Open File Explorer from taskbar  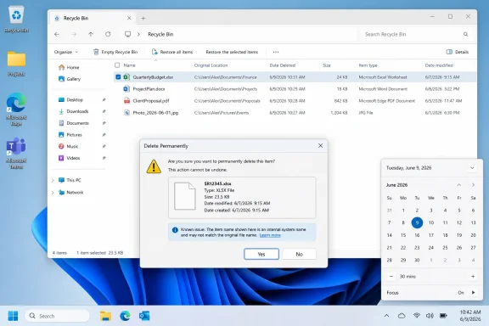click(x=106, y=316)
